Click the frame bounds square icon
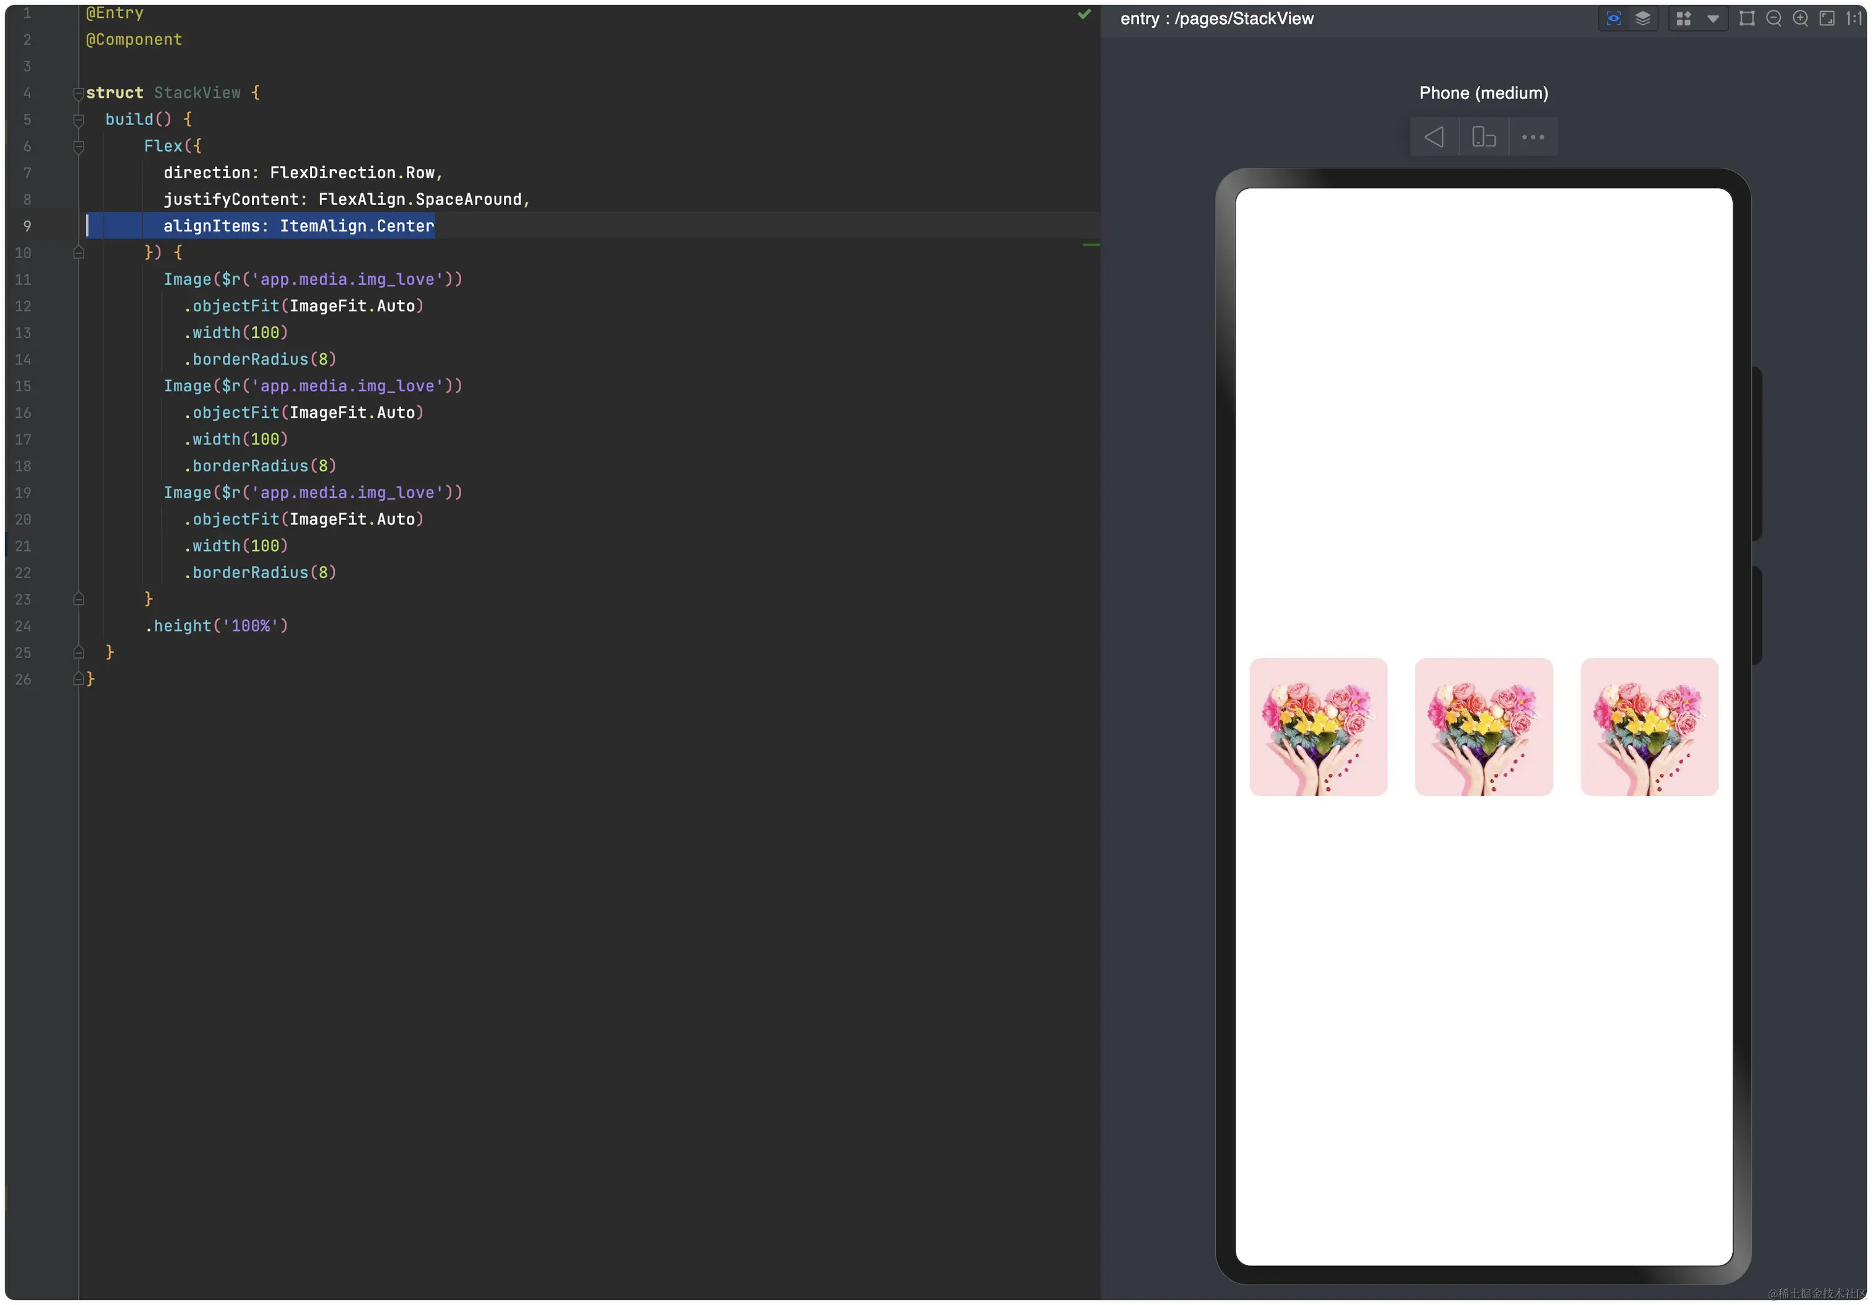Image resolution: width=1872 pixels, height=1305 pixels. [1746, 18]
